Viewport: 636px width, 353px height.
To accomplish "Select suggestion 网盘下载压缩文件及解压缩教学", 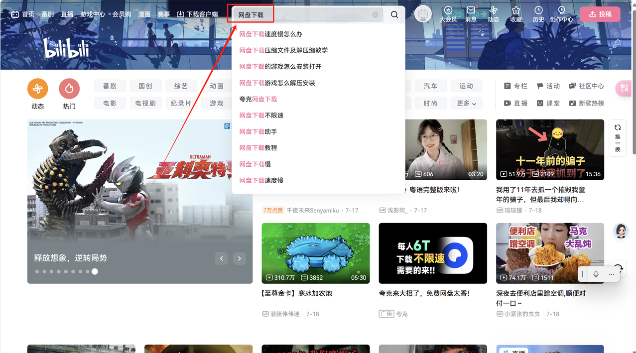I will point(283,50).
